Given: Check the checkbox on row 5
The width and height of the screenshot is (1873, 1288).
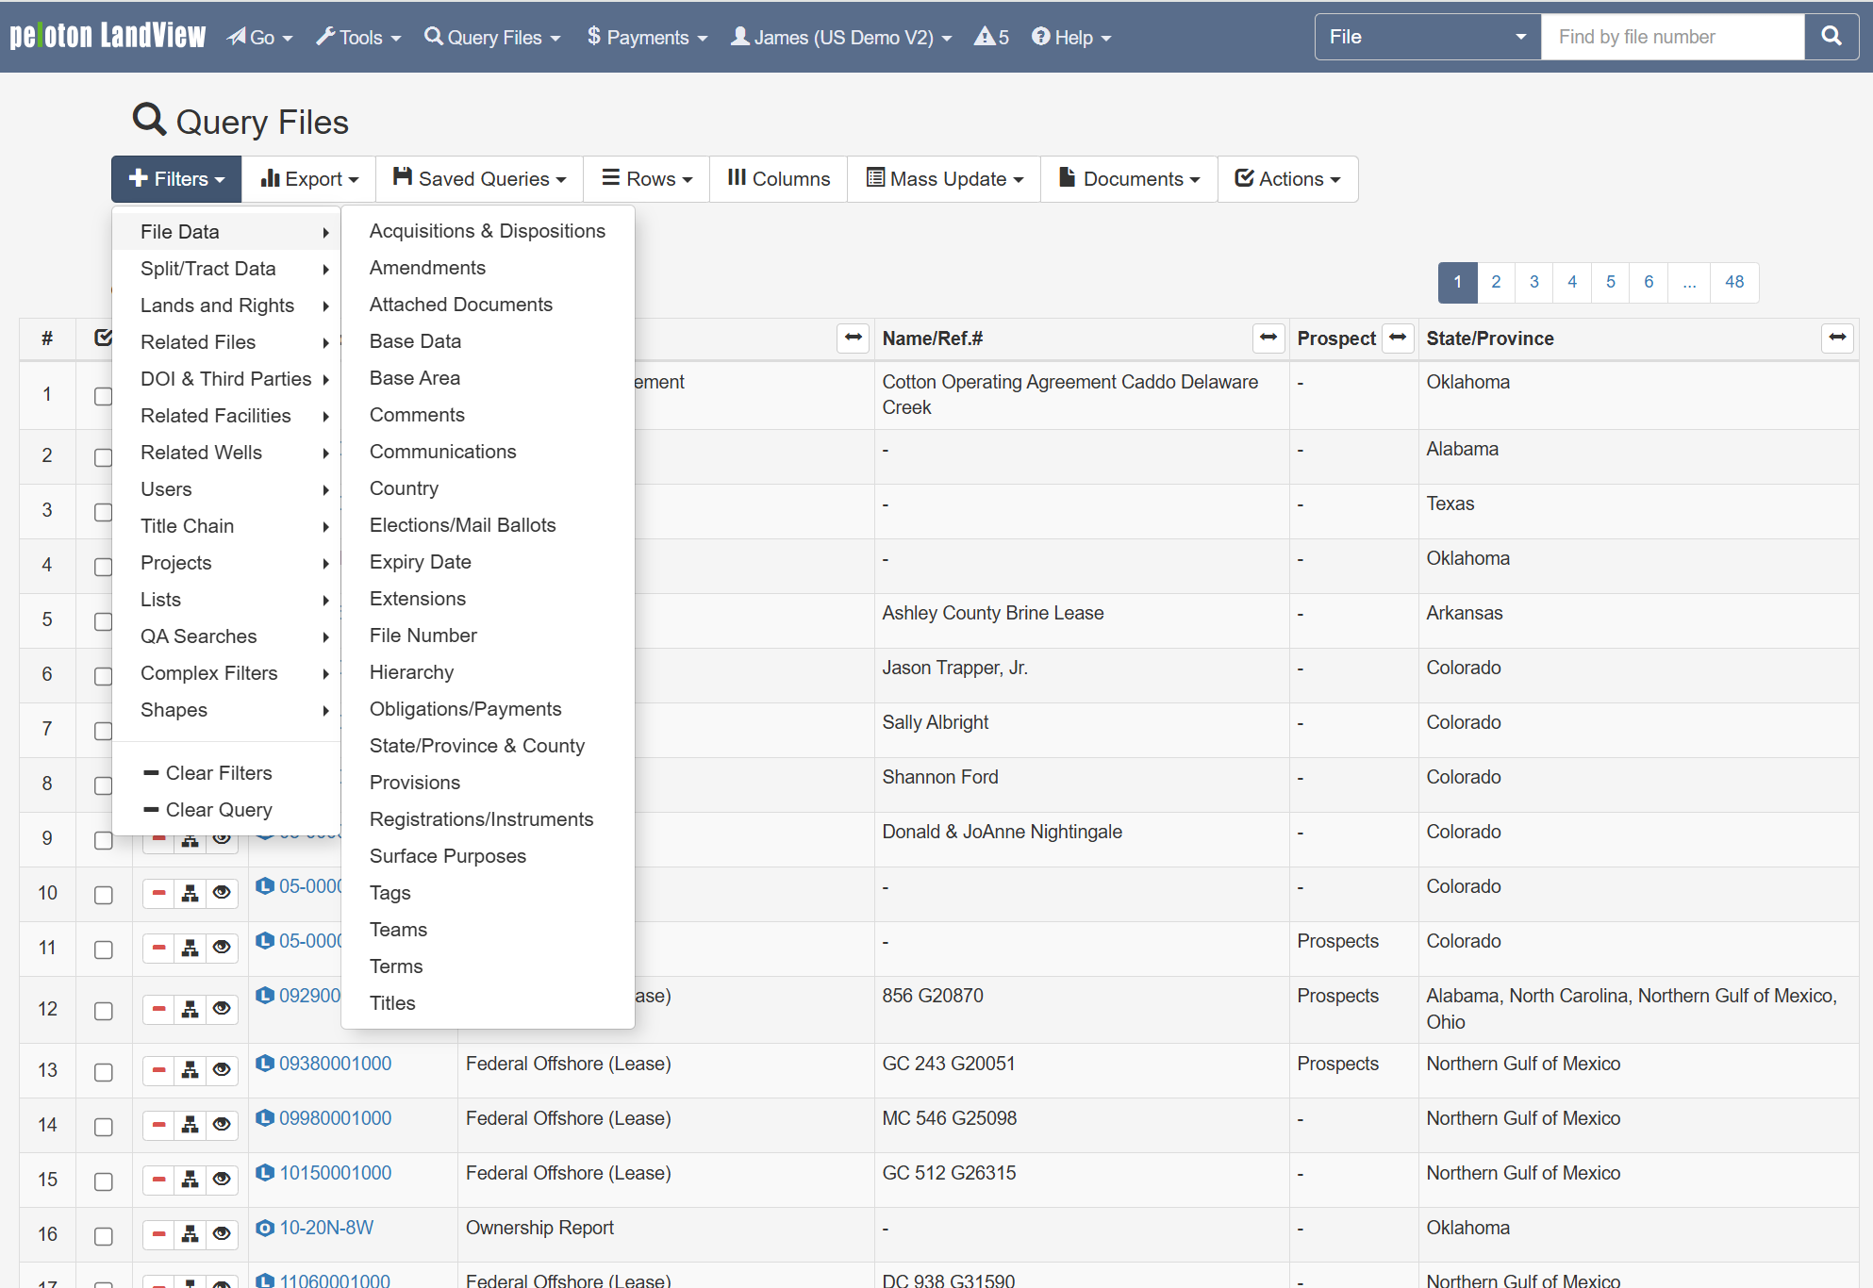Looking at the screenshot, I should (x=103, y=621).
